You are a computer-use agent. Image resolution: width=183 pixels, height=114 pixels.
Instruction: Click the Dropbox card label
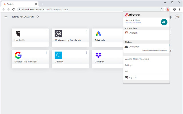pyautogui.click(x=100, y=62)
